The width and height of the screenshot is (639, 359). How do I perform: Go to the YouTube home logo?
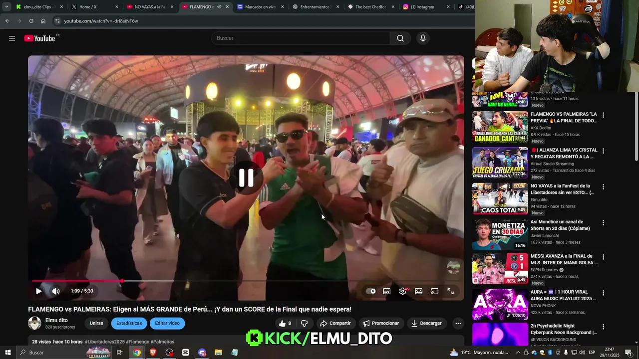click(39, 38)
